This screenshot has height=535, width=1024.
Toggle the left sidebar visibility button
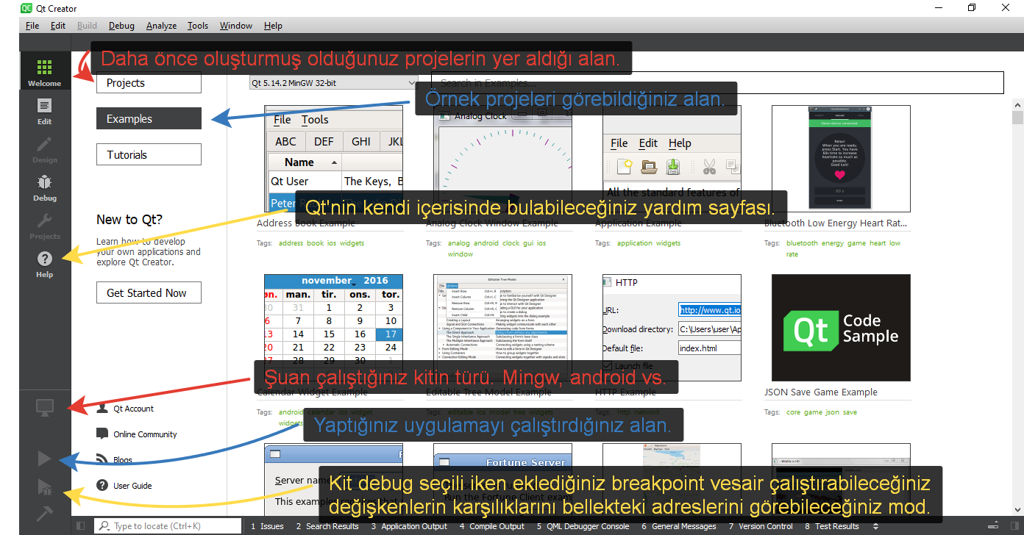[81, 526]
